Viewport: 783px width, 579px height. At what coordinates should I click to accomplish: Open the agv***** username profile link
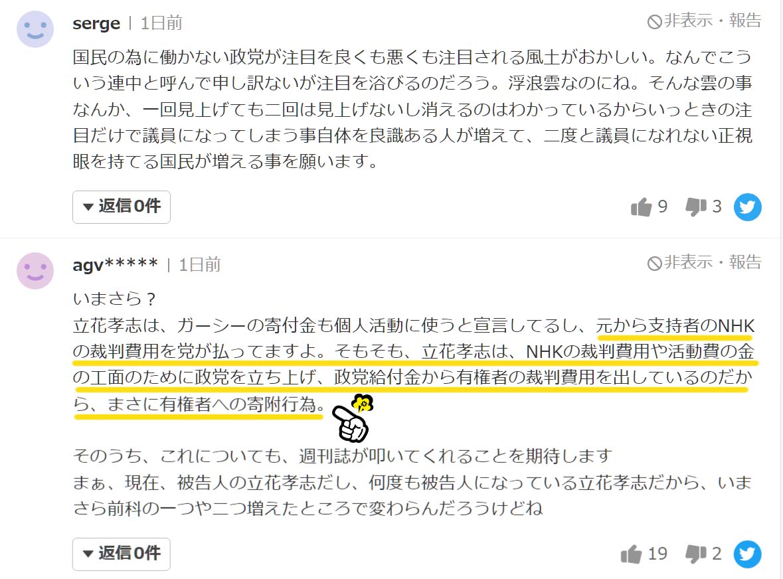point(116,264)
